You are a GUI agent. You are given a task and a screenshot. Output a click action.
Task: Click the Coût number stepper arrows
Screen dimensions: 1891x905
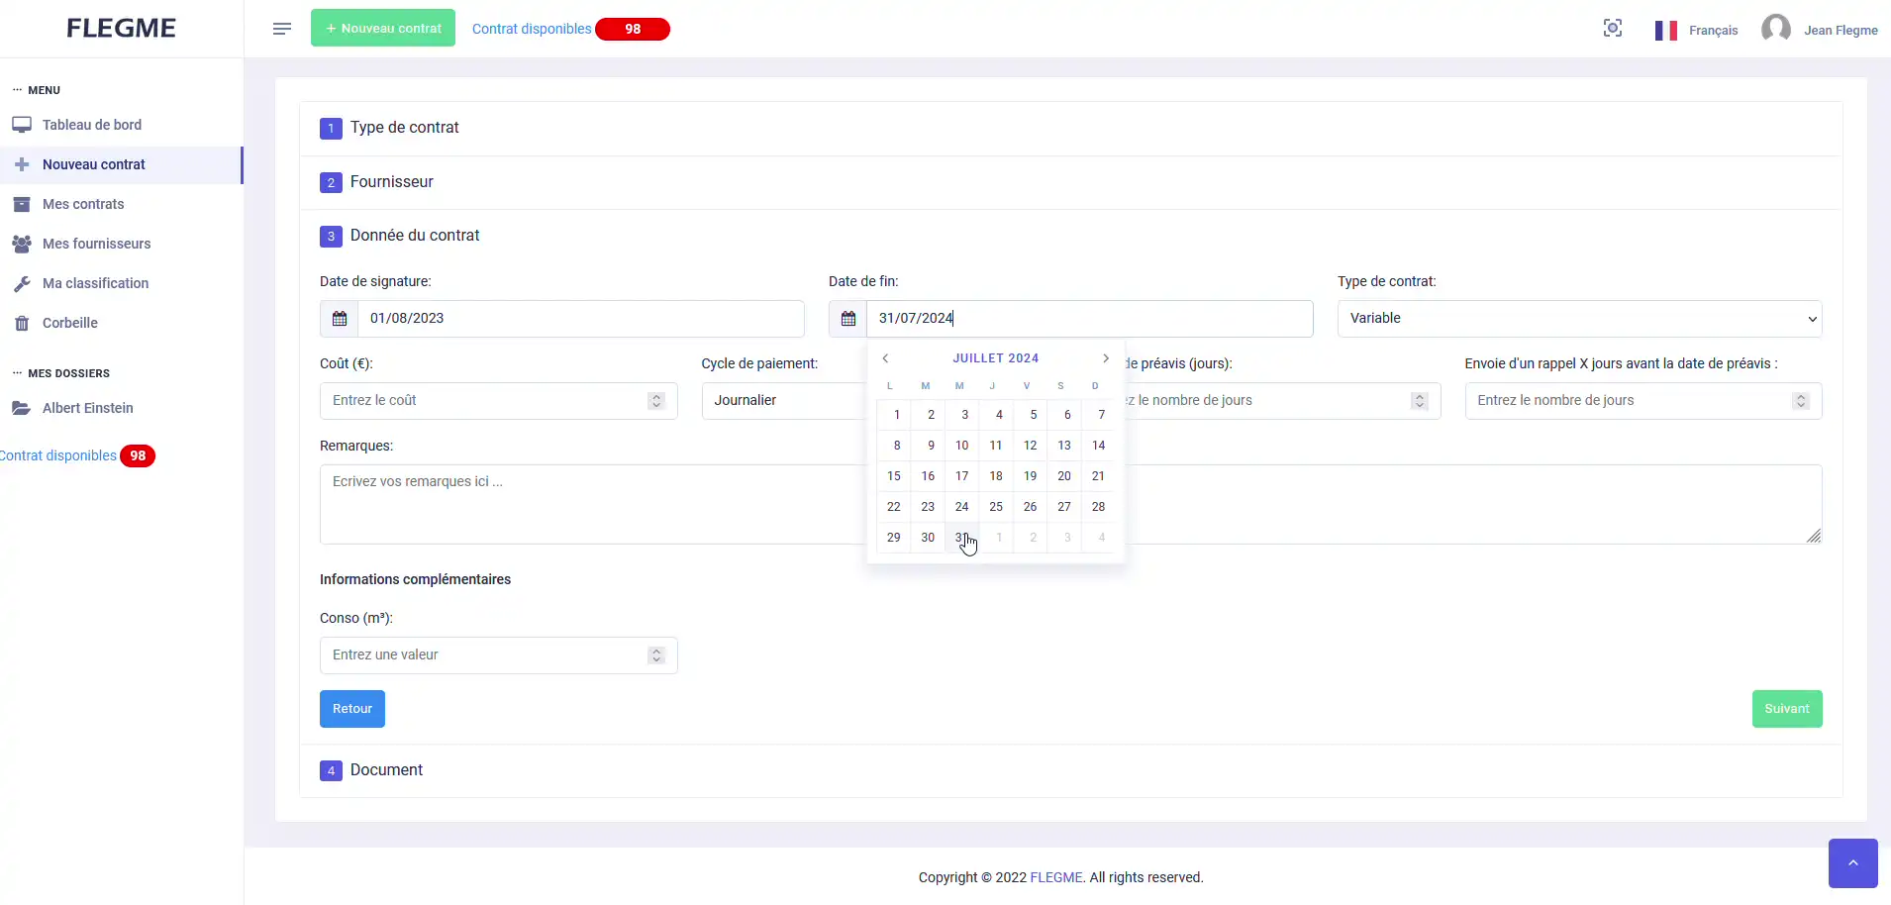point(656,401)
